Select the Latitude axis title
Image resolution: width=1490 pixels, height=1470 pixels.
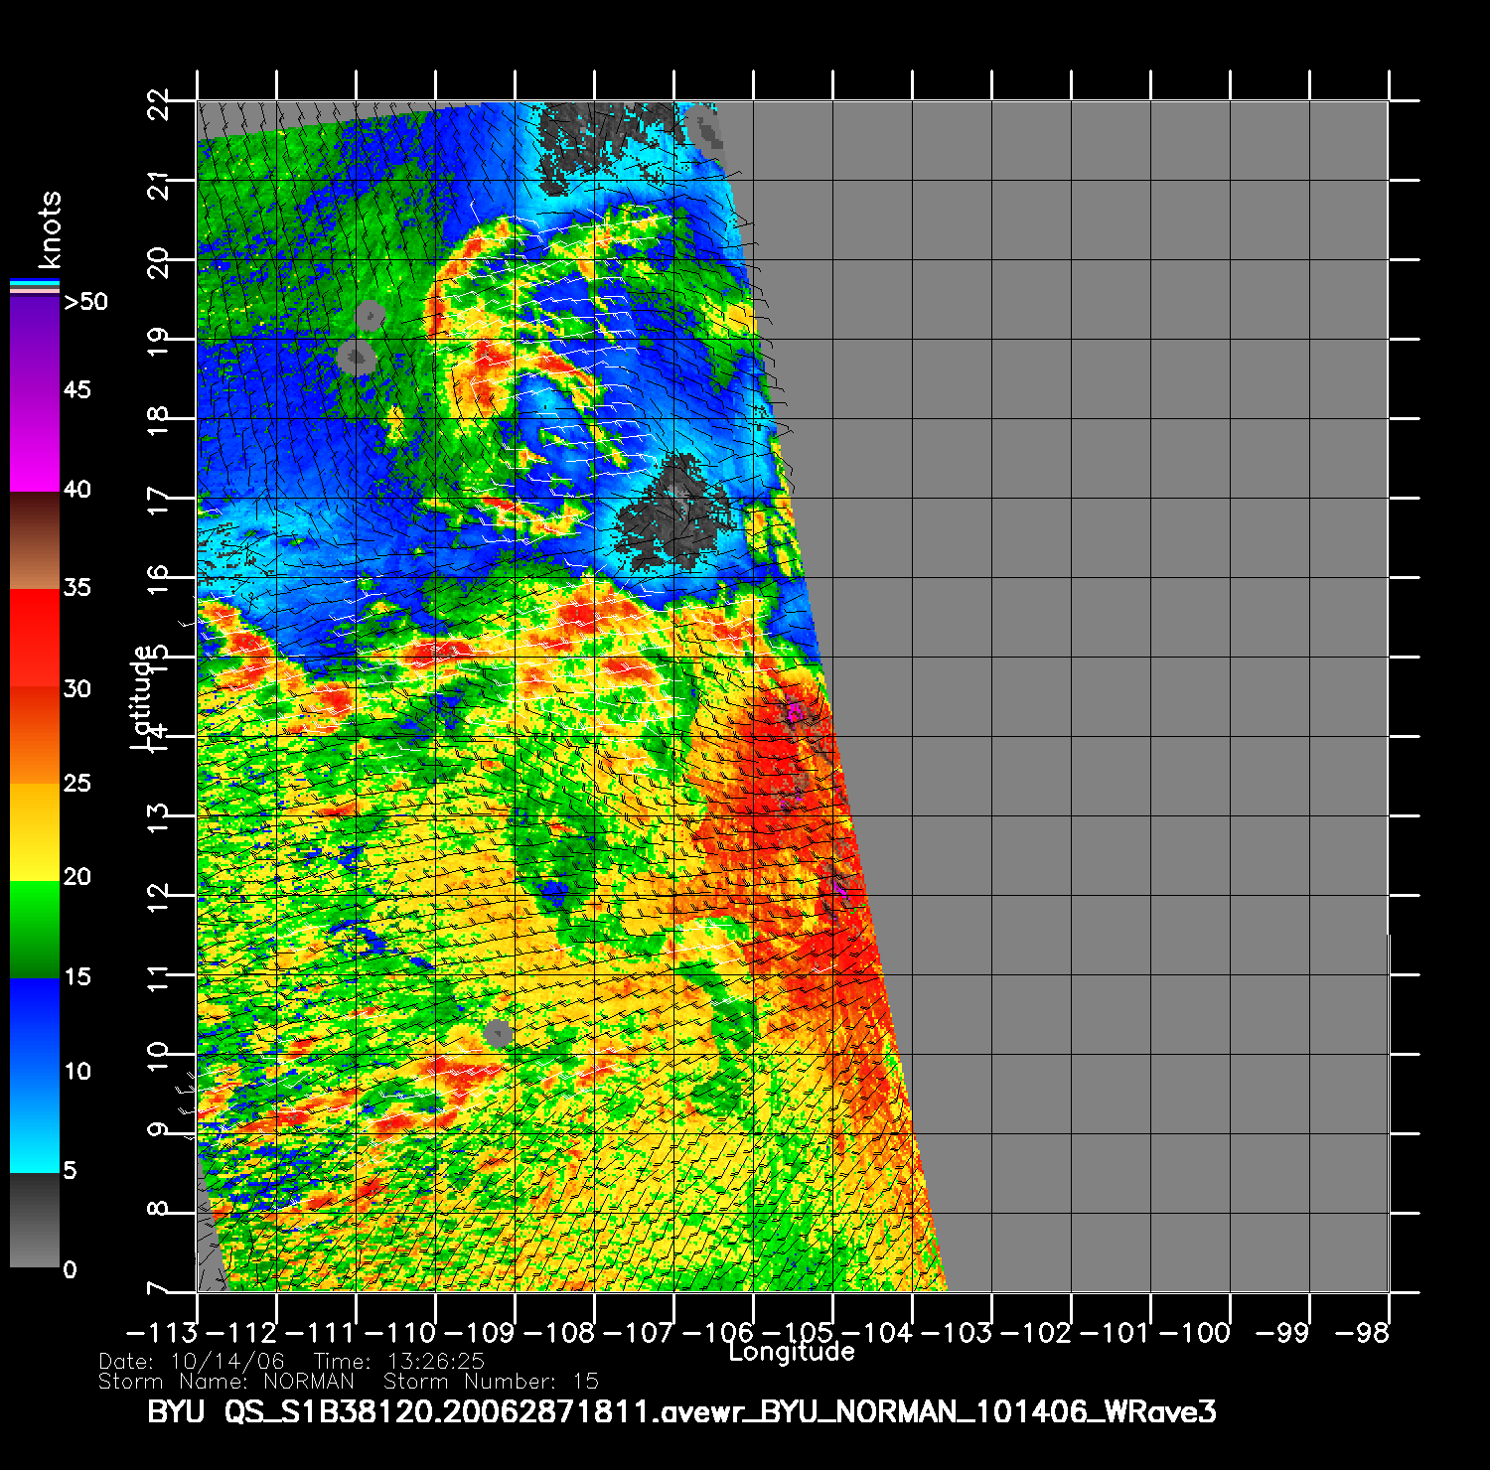tap(142, 697)
